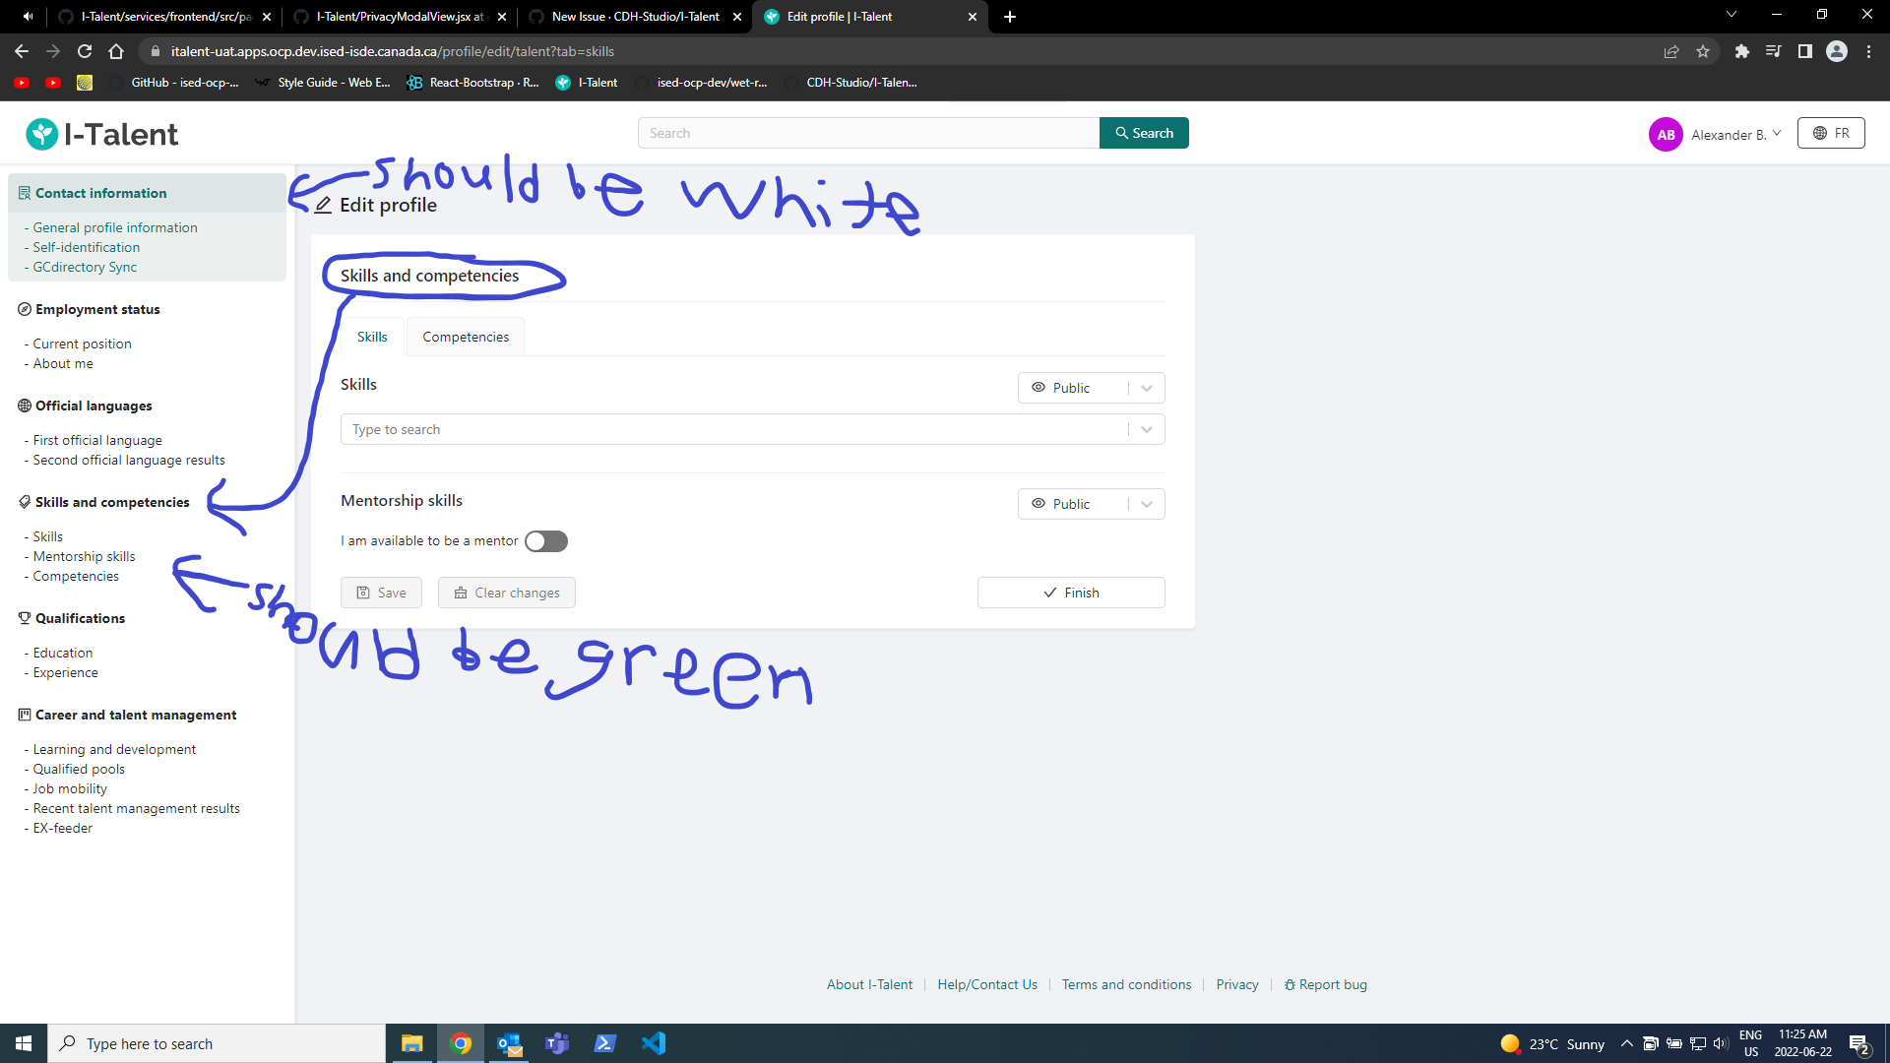Click the browser extensions puzzle icon
This screenshot has height=1063, width=1890.
point(1741,52)
